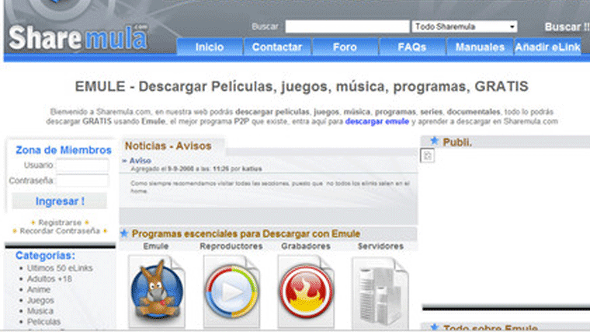Open the Anime category
This screenshot has width=590, height=332.
coord(38,289)
